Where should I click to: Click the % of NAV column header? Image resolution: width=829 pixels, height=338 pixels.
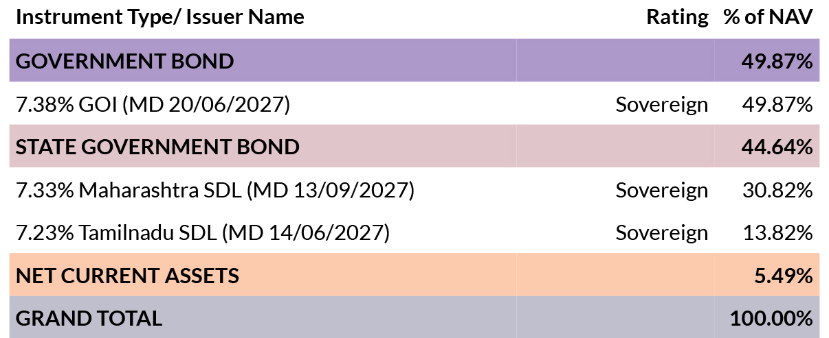[x=769, y=18]
